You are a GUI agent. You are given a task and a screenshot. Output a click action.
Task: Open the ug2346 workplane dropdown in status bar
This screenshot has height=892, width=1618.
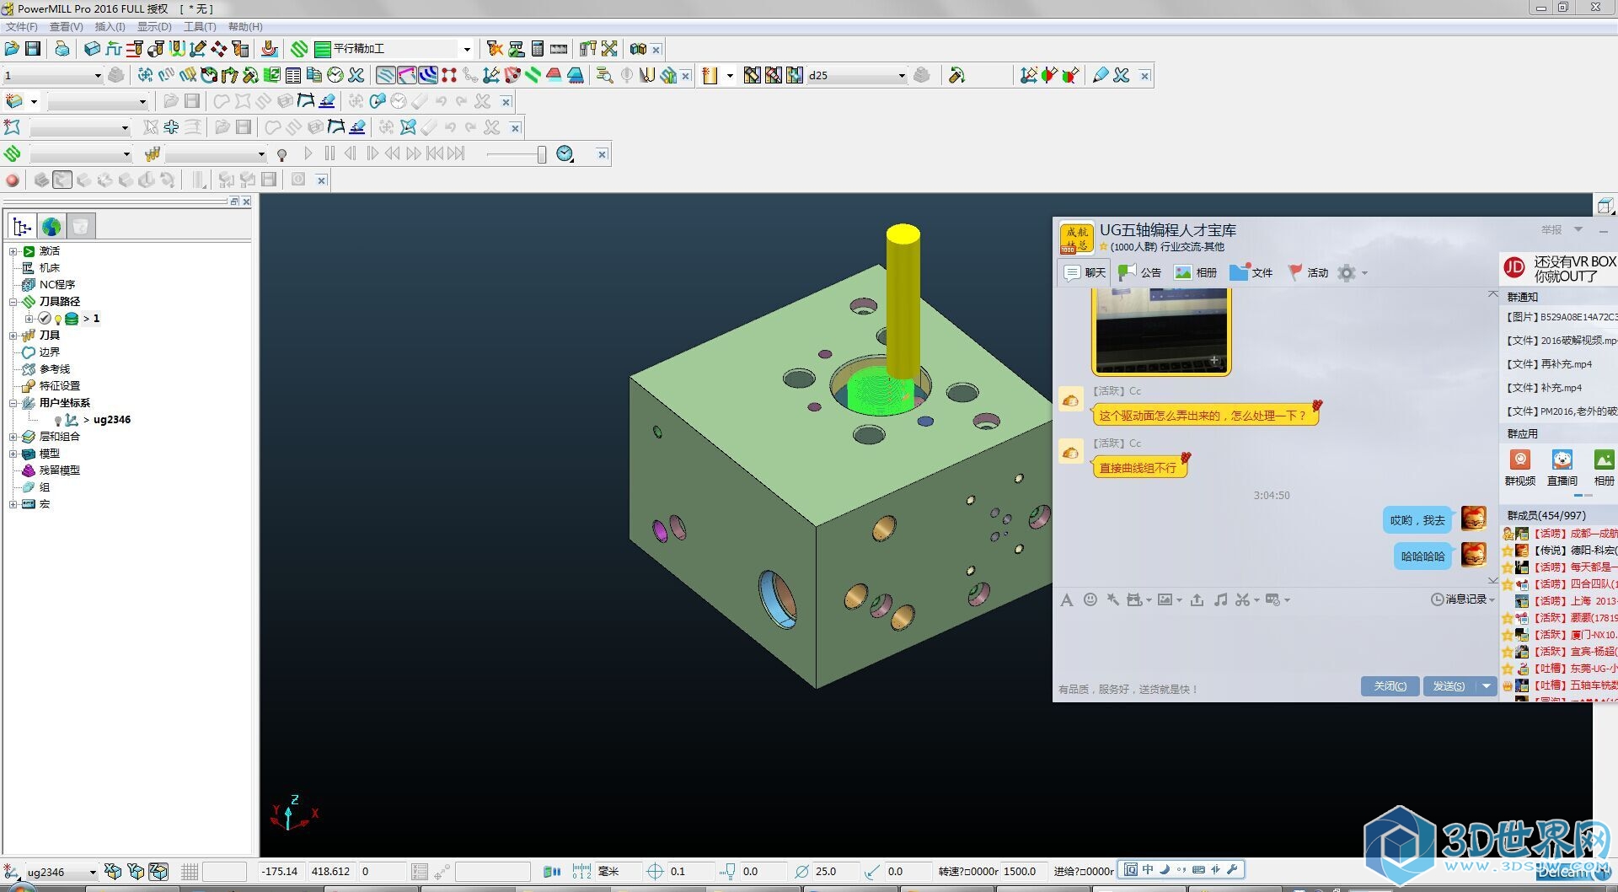coord(93,873)
